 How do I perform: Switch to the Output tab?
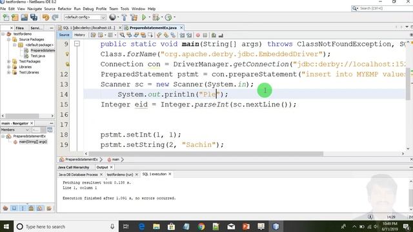tap(102, 168)
